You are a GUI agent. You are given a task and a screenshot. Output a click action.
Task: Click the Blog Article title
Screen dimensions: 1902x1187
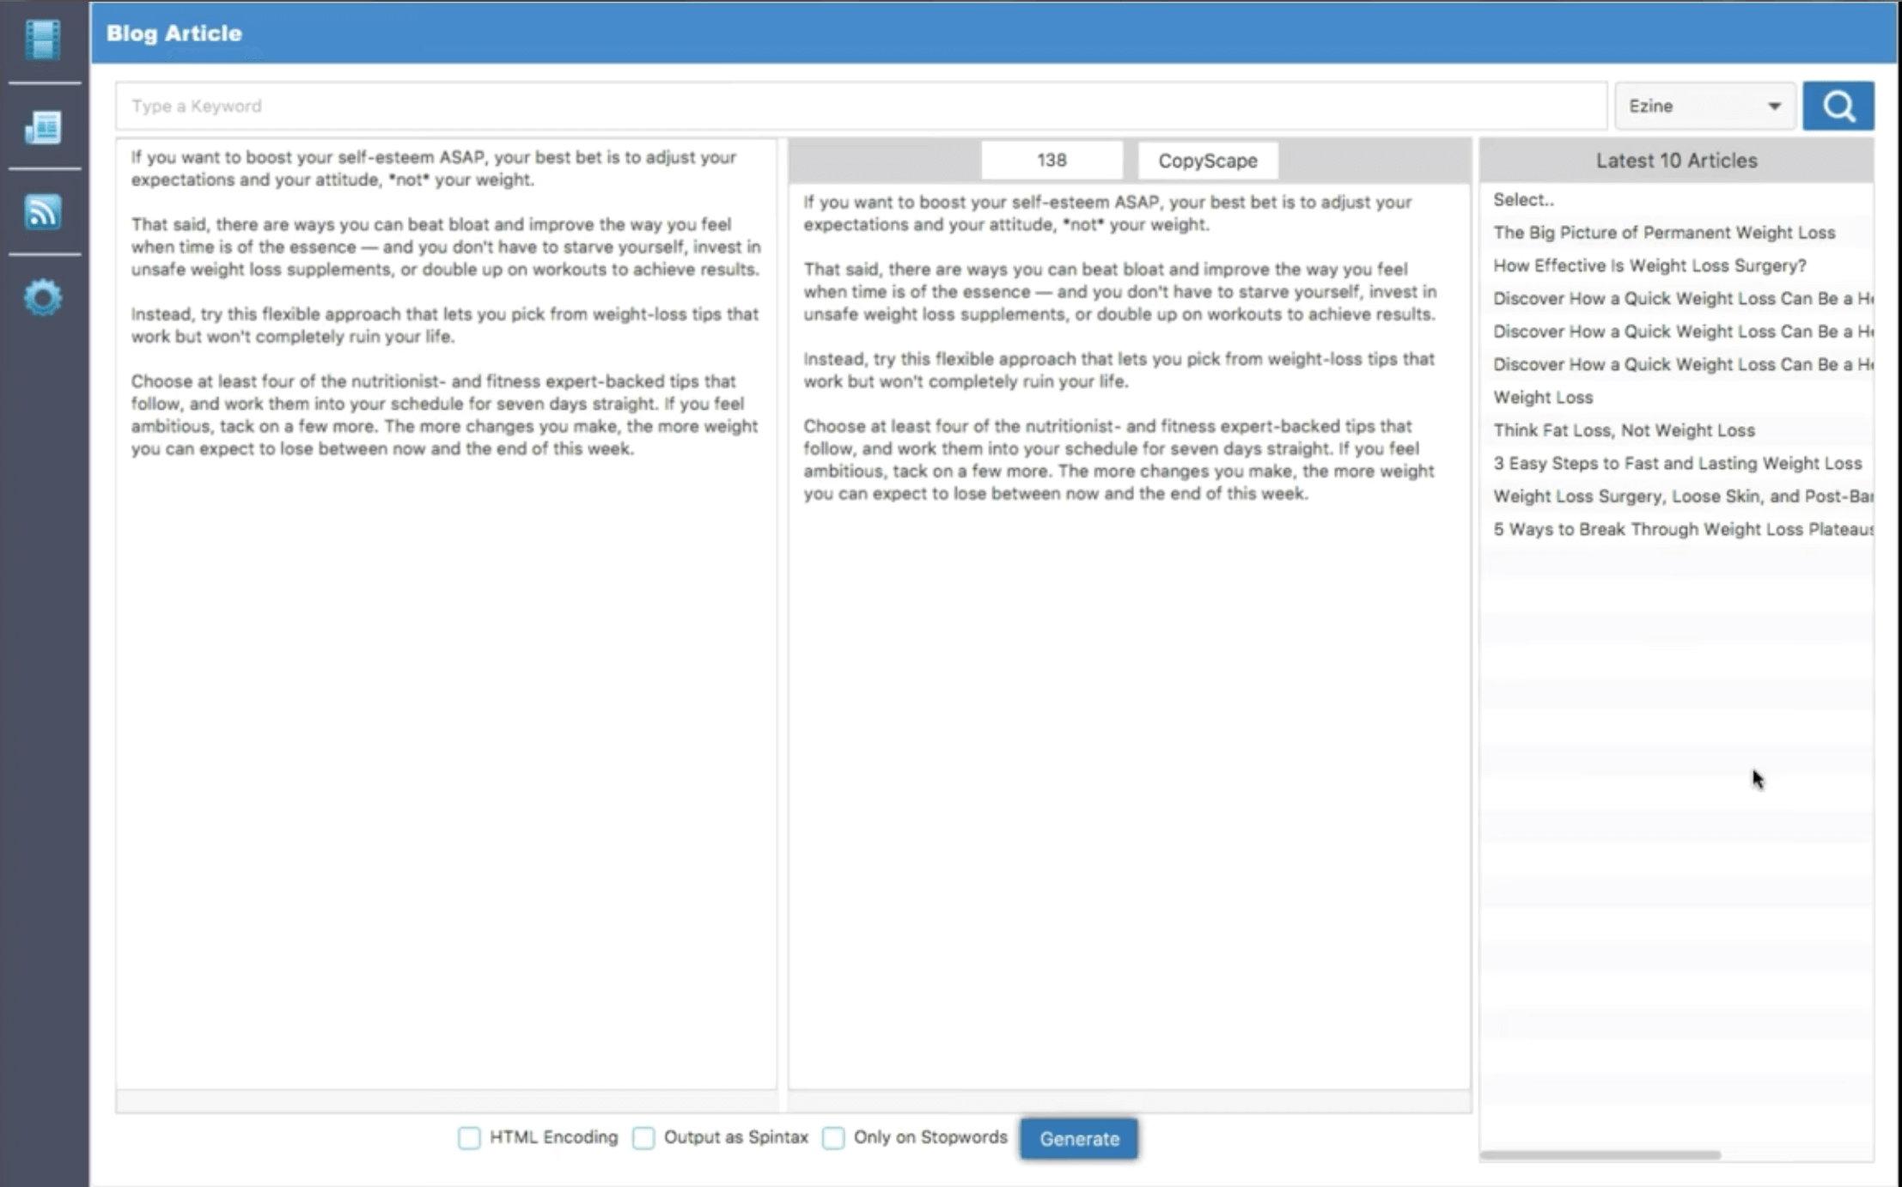click(174, 33)
